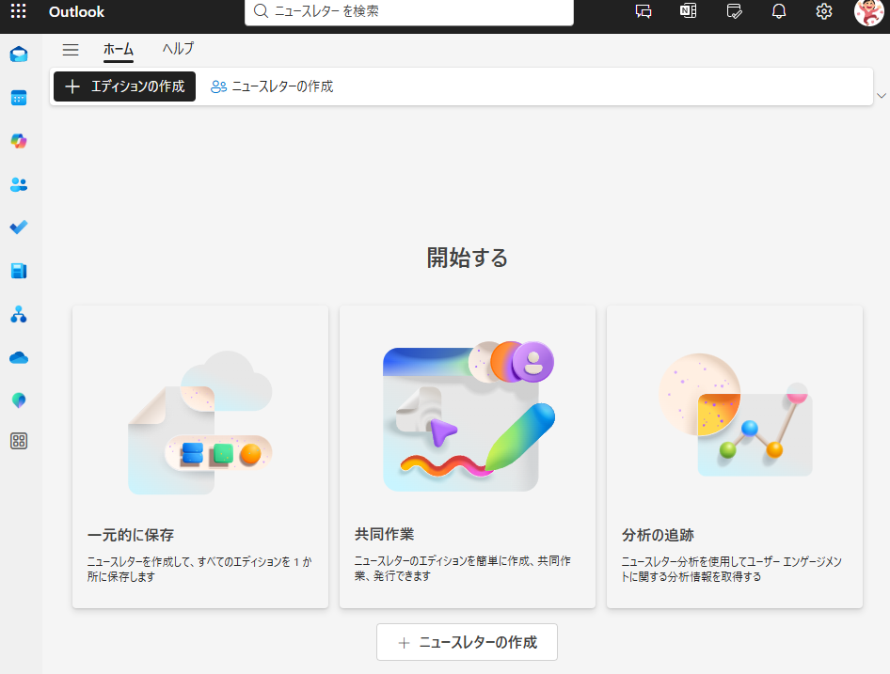Click the エディションの作成 button
890x674 pixels.
(124, 86)
